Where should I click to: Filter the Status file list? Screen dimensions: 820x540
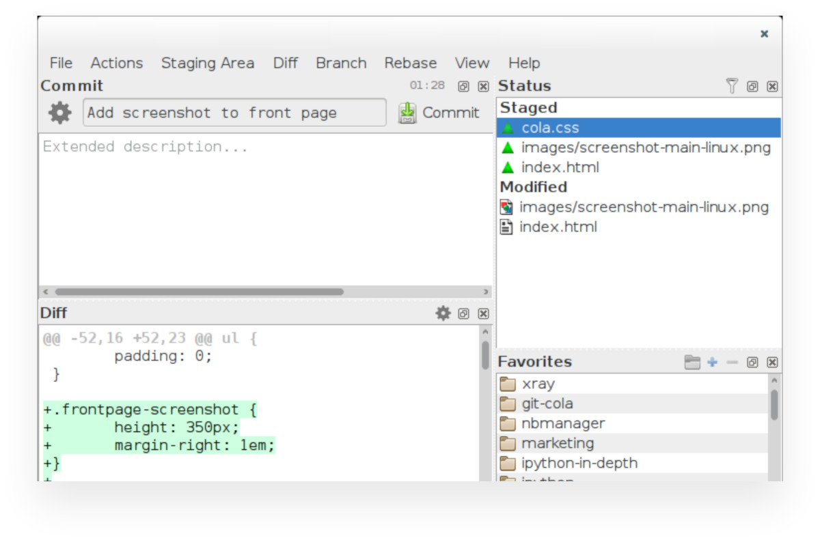[733, 87]
